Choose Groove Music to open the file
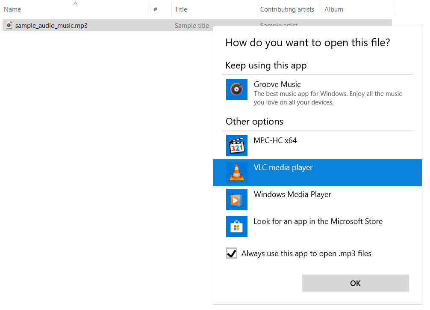430x310 pixels. click(x=318, y=92)
